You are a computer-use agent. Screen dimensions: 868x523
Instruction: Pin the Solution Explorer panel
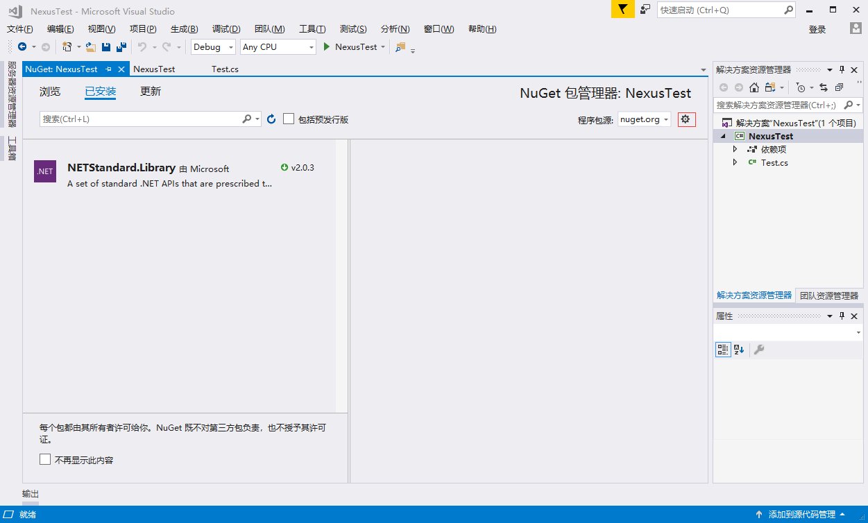click(842, 70)
